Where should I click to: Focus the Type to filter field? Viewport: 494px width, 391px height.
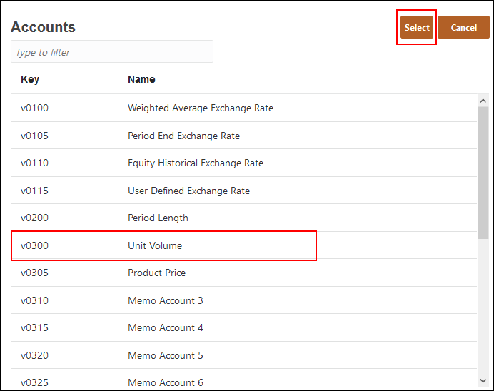pyautogui.click(x=112, y=51)
